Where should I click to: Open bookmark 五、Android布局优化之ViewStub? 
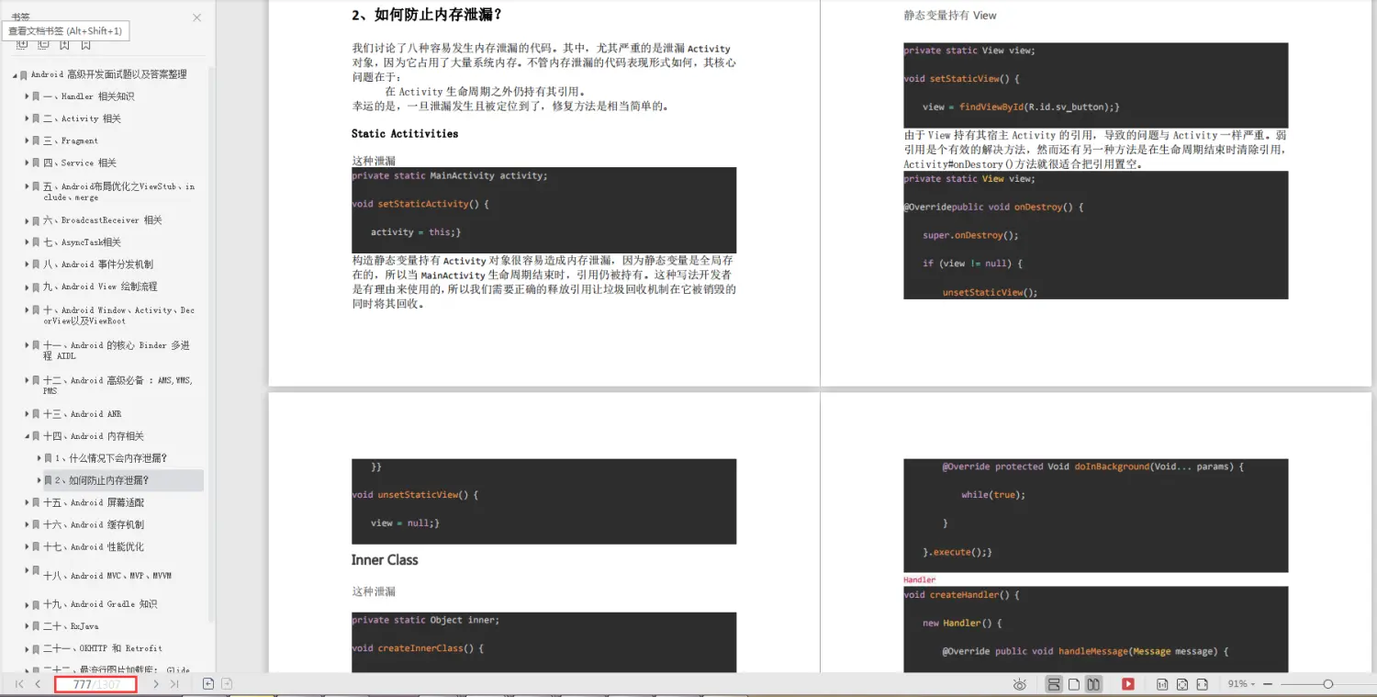tap(118, 192)
